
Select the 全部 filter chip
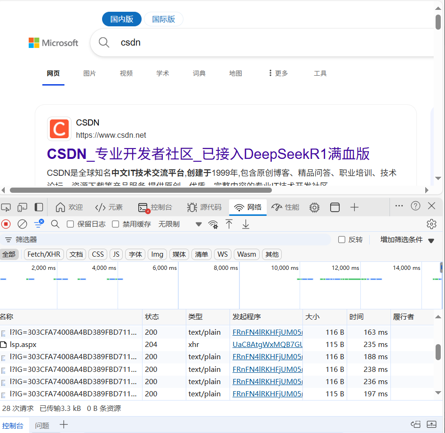(9, 254)
